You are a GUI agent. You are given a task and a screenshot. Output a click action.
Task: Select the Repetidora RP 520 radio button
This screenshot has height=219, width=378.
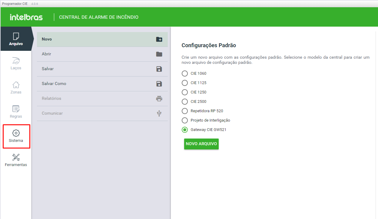tap(185, 111)
